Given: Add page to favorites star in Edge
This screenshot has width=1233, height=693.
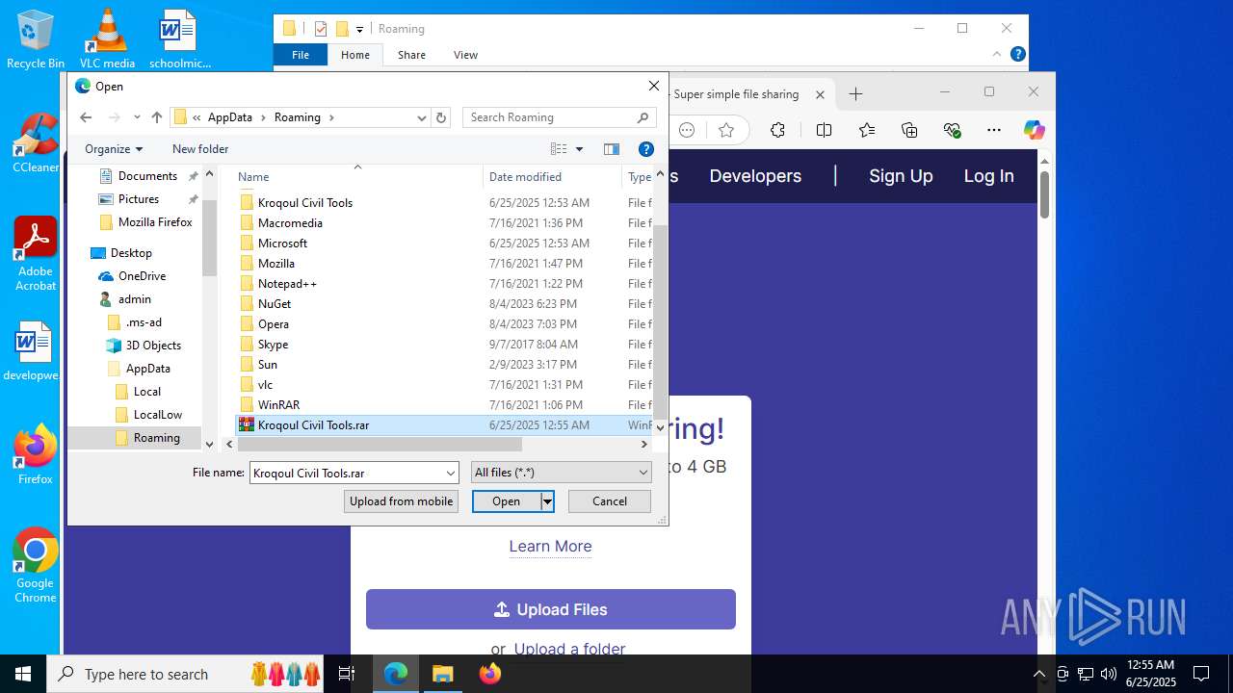Looking at the screenshot, I should 726,130.
